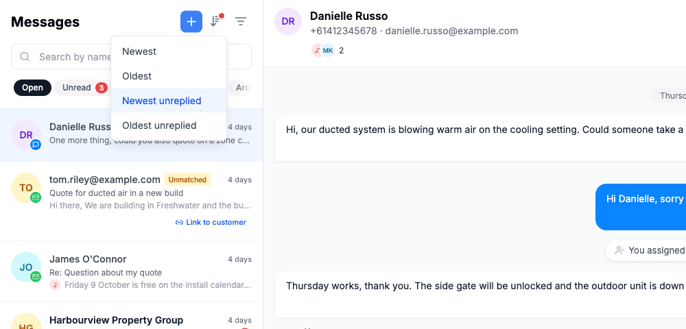The width and height of the screenshot is (686, 329).
Task: Click the Thursday date separator chip
Action: (x=669, y=96)
